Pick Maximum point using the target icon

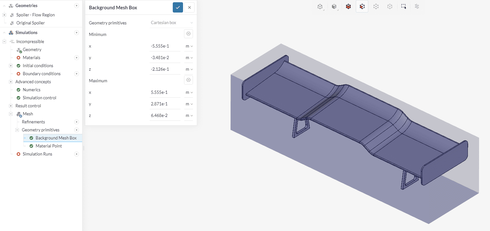pos(188,80)
